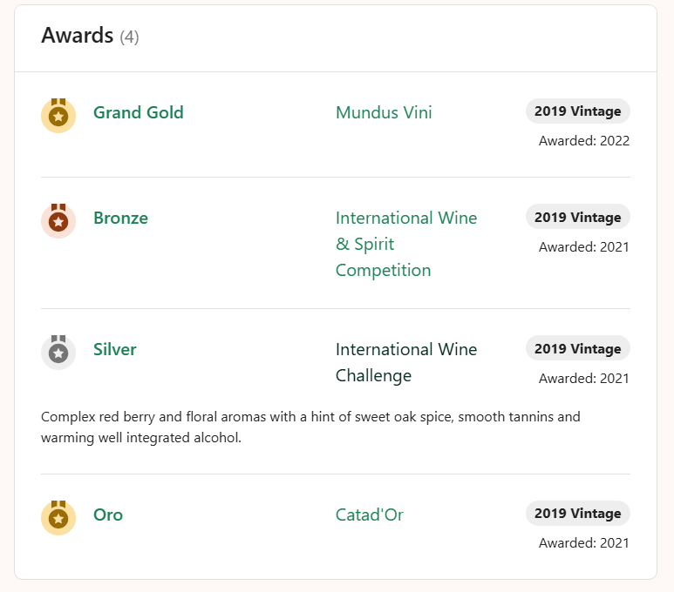This screenshot has height=592, width=674.
Task: Click the Bronze medal icon
Action: click(x=58, y=221)
